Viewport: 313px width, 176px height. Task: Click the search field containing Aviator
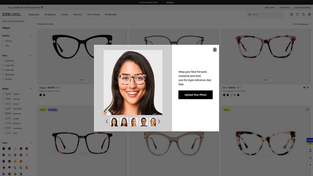coord(266,15)
